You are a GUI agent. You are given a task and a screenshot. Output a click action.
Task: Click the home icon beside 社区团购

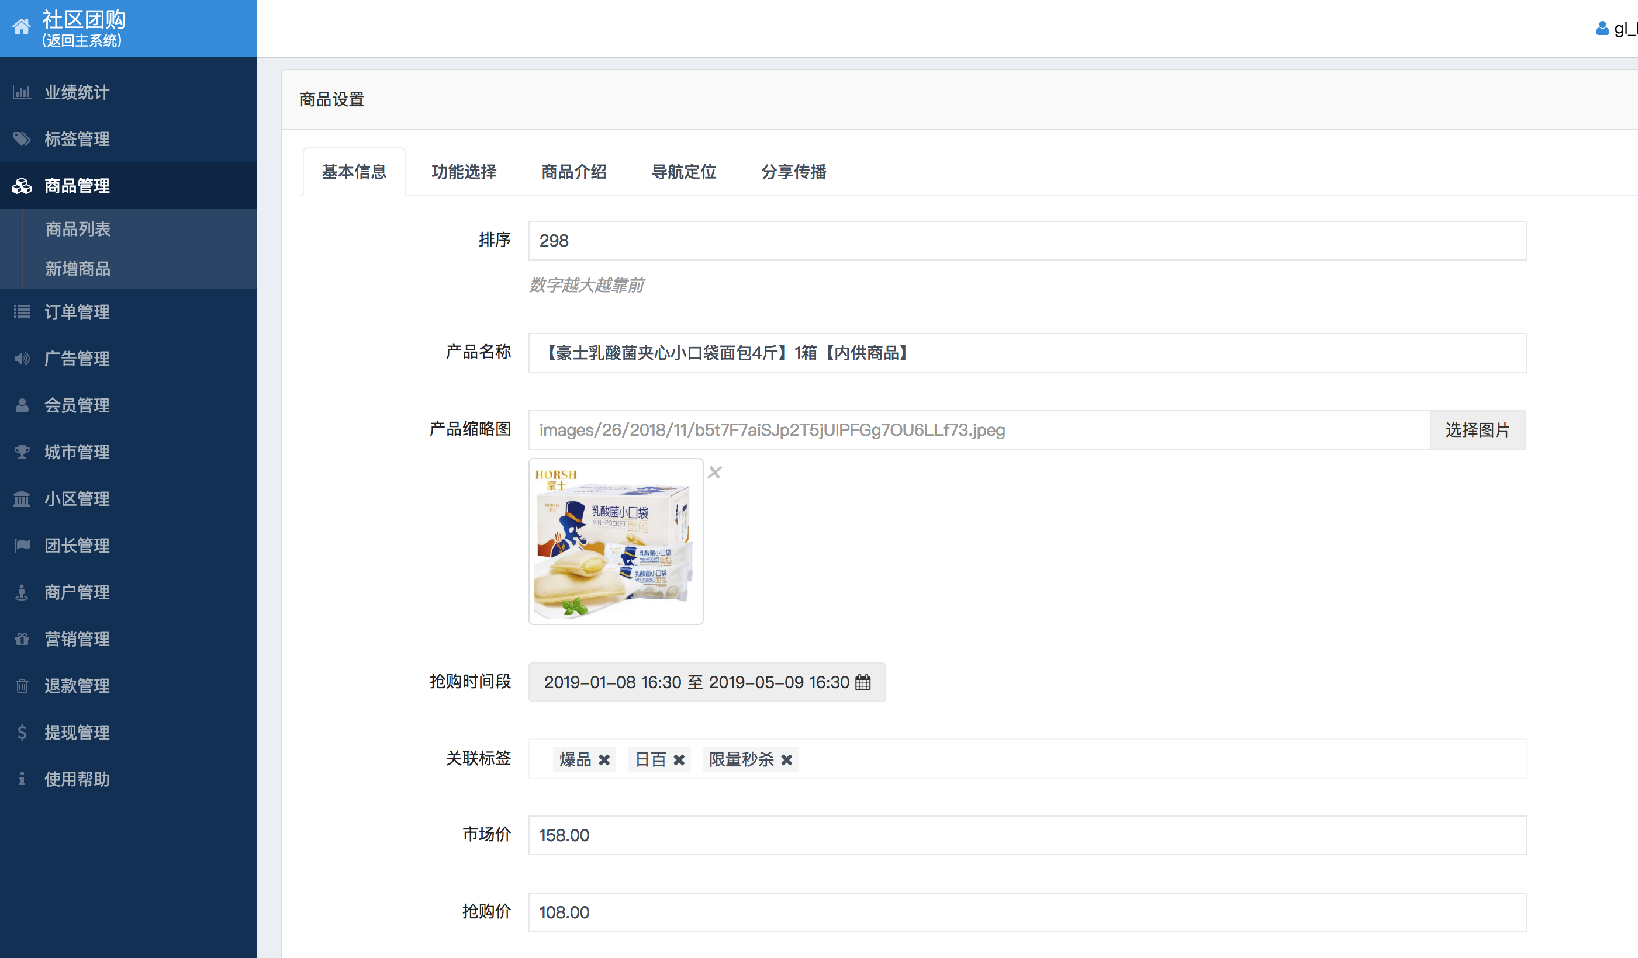pos(22,27)
